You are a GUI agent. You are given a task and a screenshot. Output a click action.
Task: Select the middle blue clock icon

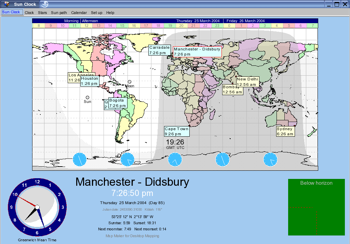click(x=175, y=159)
